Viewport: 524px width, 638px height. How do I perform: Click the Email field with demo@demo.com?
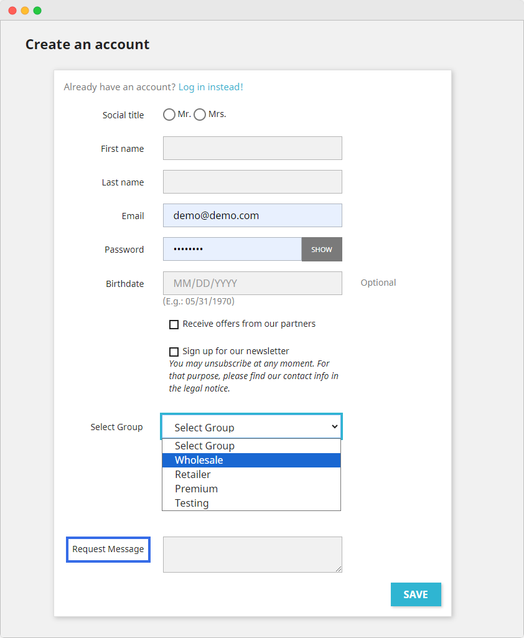[252, 215]
